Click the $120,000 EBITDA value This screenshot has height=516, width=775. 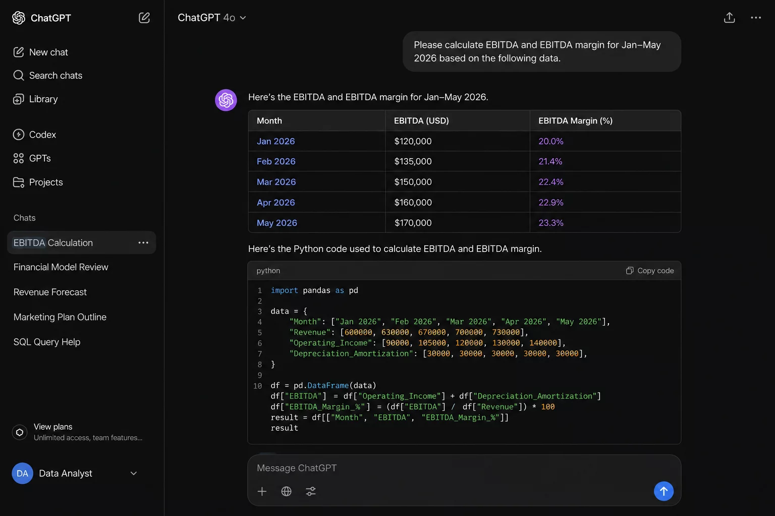pyautogui.click(x=413, y=142)
